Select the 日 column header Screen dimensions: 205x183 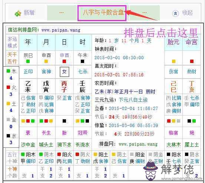click(65, 42)
